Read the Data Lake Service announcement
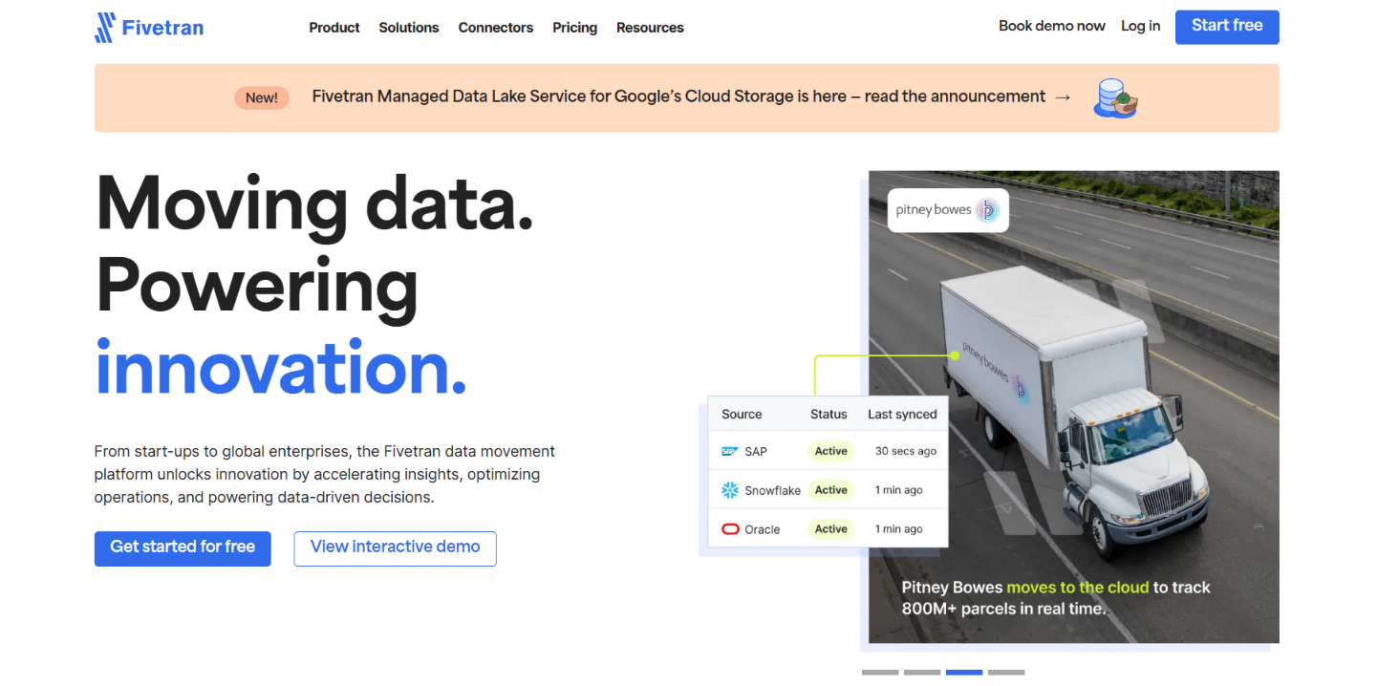 pos(678,96)
